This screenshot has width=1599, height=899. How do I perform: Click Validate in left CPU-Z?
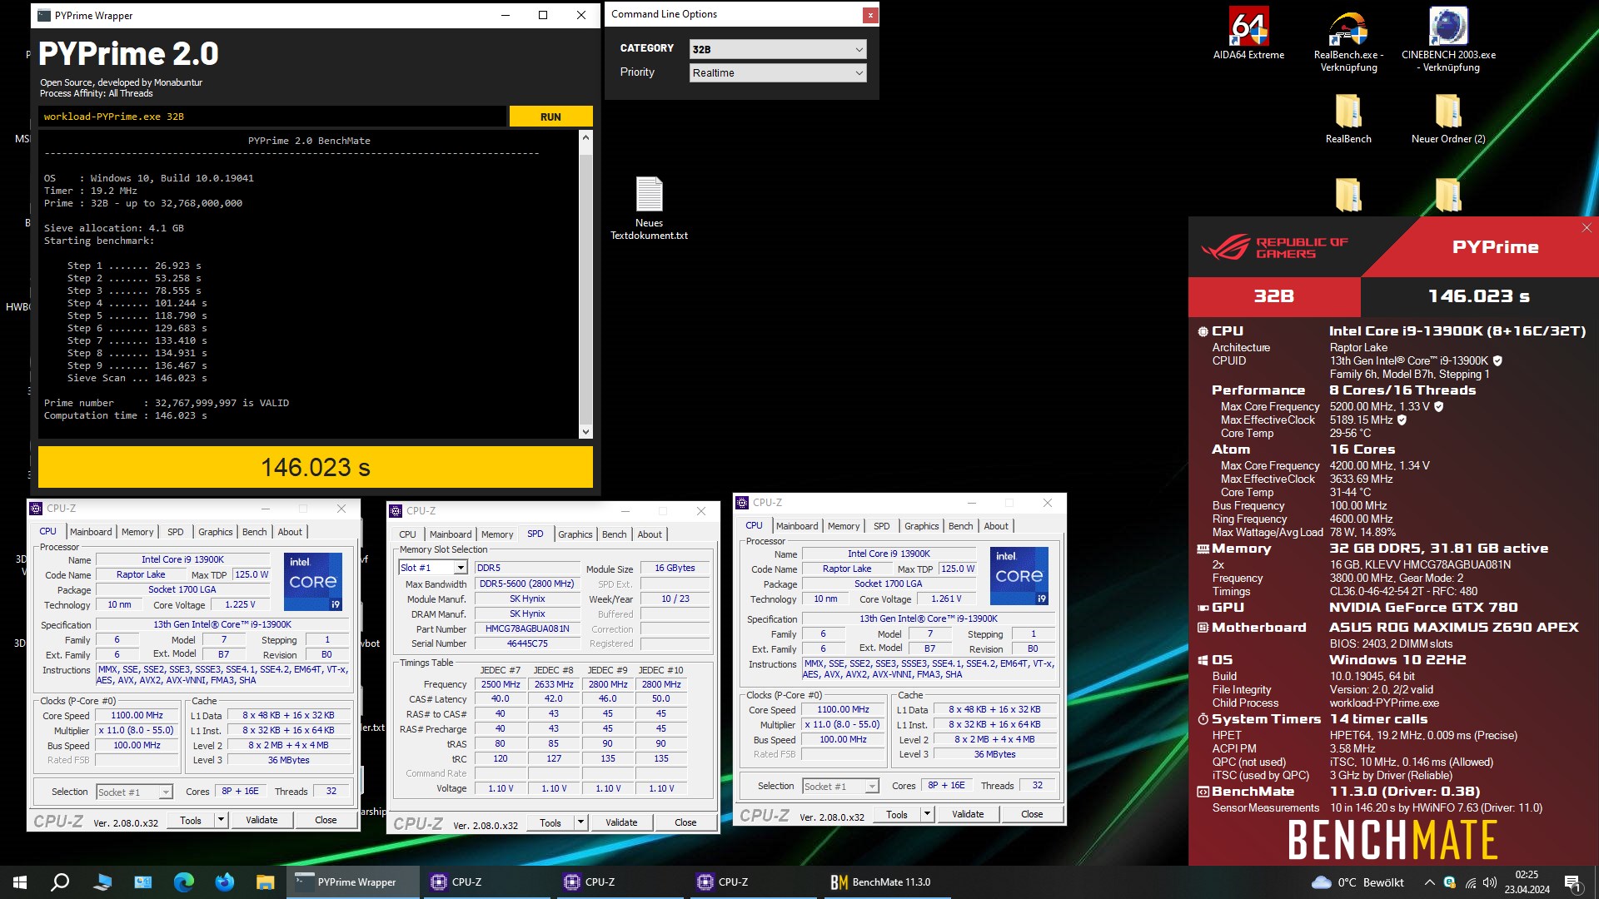point(262,820)
